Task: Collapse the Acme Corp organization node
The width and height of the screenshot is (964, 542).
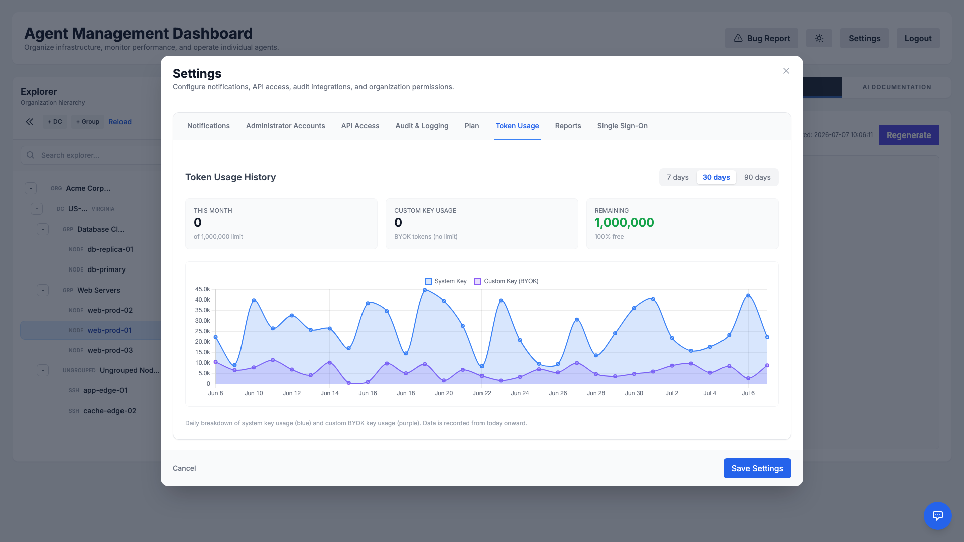Action: point(31,188)
